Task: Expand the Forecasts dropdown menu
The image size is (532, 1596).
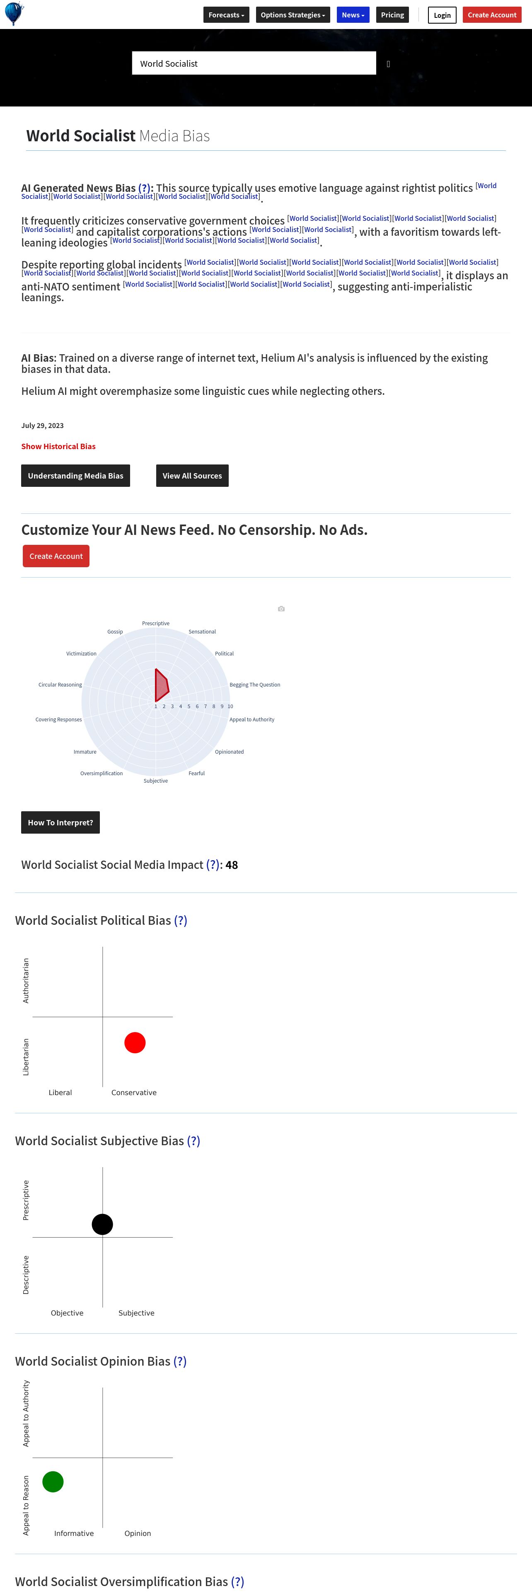Action: click(226, 15)
